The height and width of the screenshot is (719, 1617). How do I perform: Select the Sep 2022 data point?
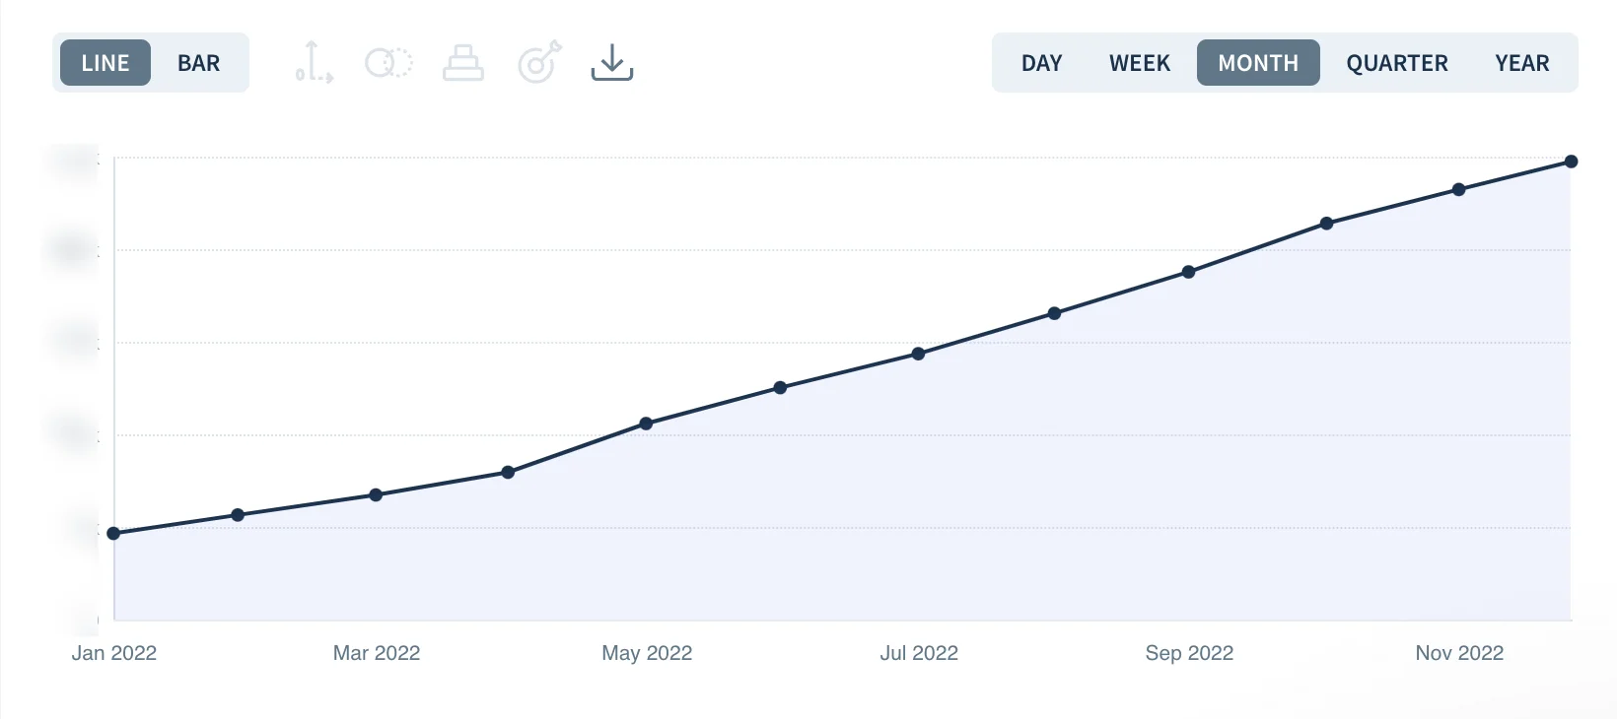(x=1188, y=272)
